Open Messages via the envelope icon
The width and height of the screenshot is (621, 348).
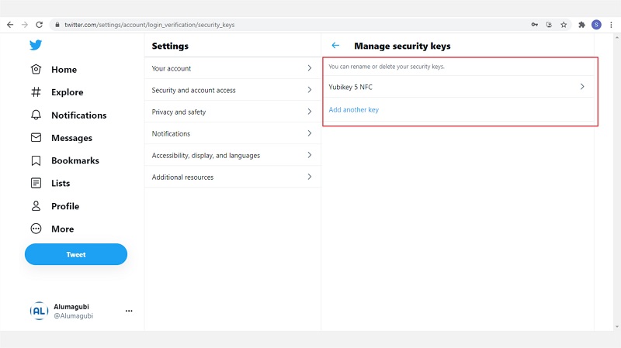[36, 138]
